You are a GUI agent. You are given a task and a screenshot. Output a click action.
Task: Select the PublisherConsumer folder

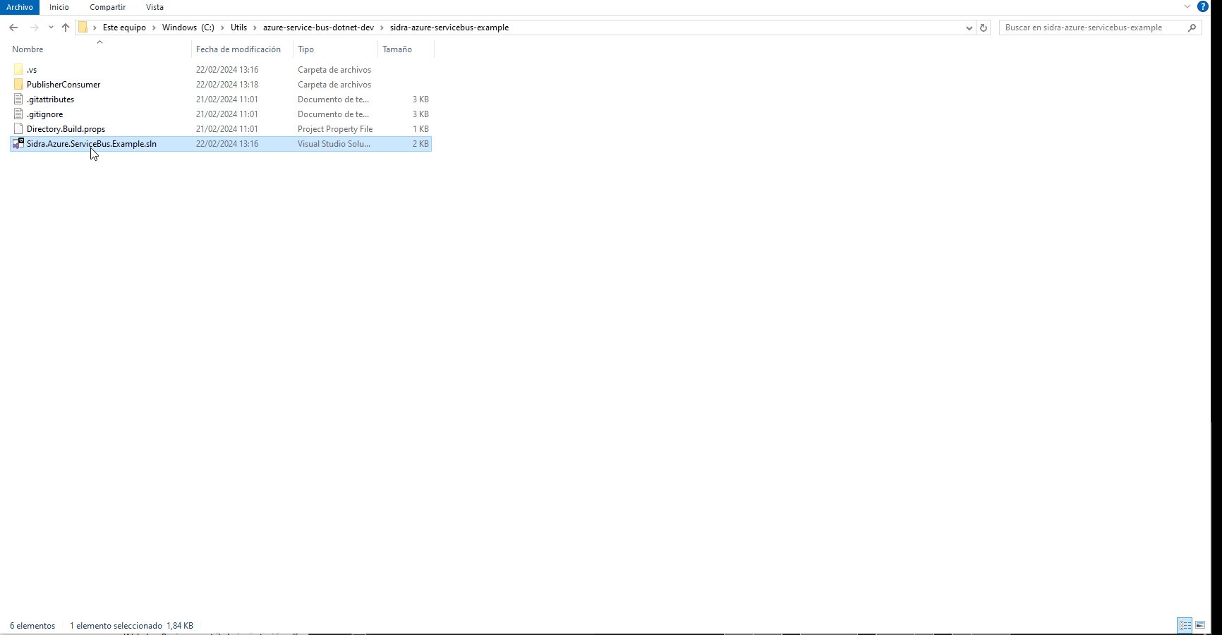(63, 85)
